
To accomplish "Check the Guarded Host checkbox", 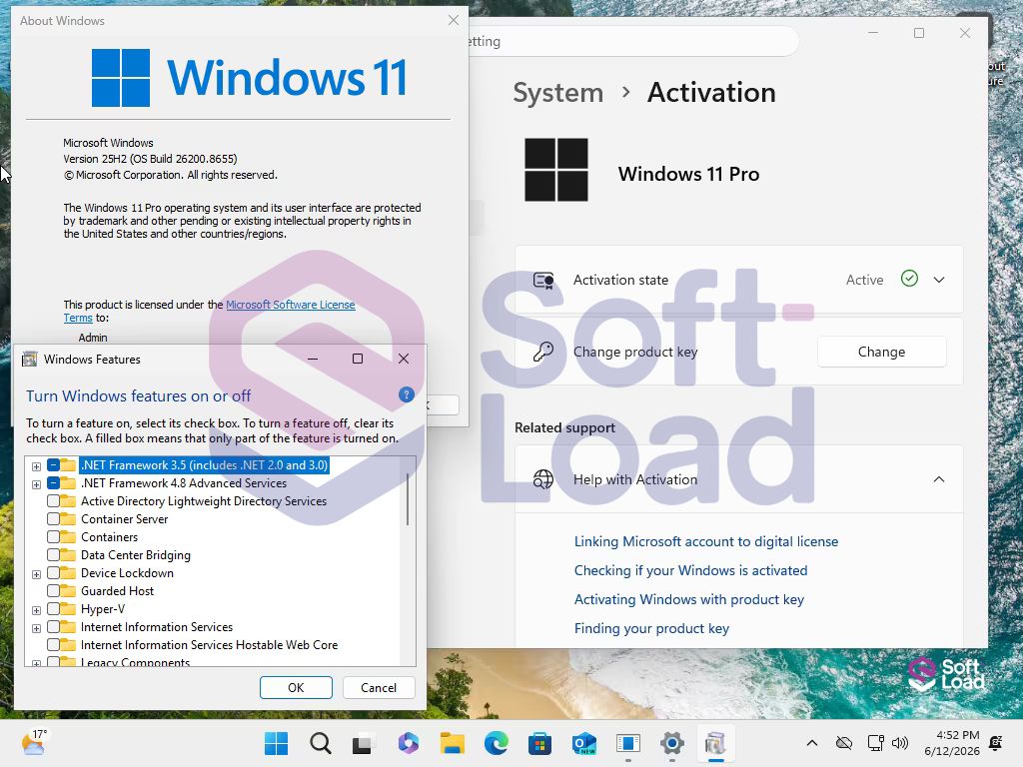I will point(54,591).
